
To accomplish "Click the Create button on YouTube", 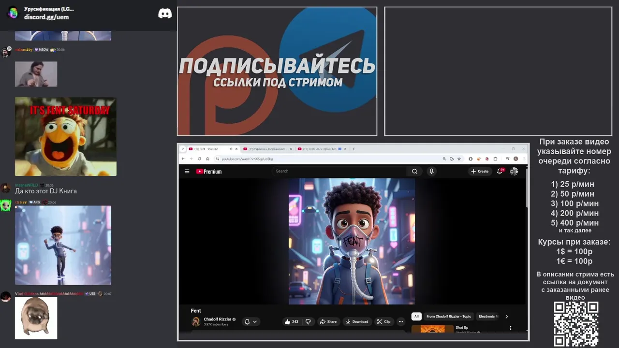I will click(x=480, y=171).
